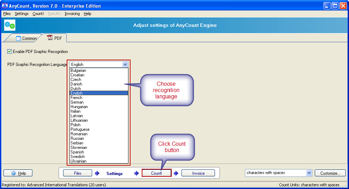Image resolution: width=349 pixels, height=189 pixels.
Task: Toggle Enable PDF Graphic Recognition checkbox
Action: coord(9,51)
